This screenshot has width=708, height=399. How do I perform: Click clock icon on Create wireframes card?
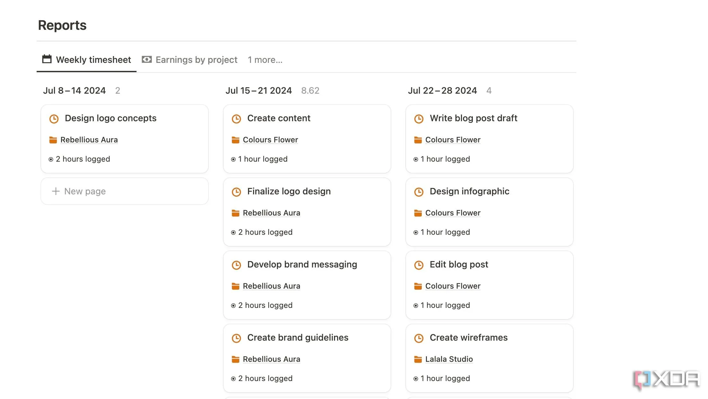(419, 338)
